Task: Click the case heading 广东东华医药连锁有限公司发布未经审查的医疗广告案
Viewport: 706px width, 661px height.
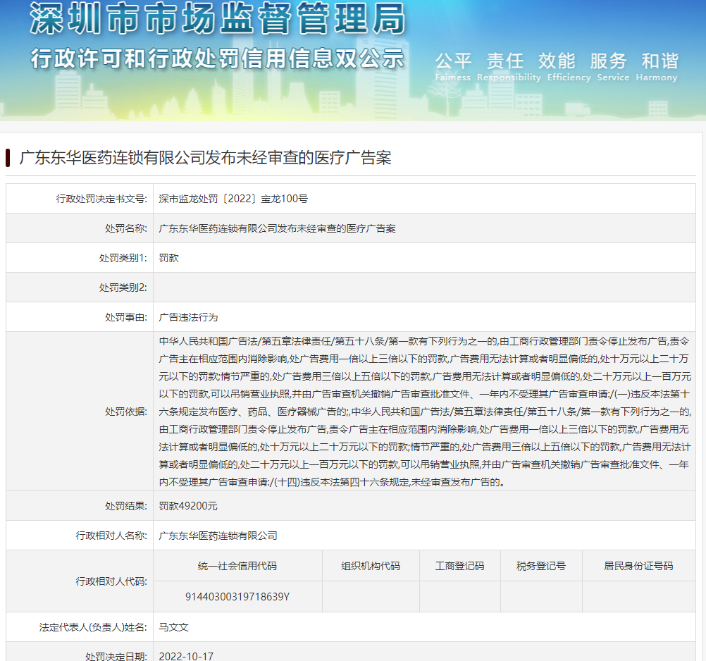Action: pos(204,158)
